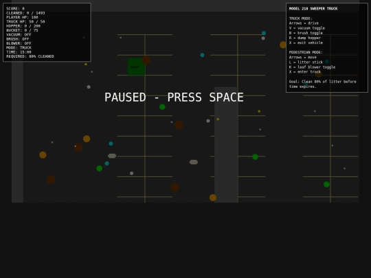Click the HOPPER: 0 / 200 readout
Screen dimensions: 371x278
click(23, 26)
